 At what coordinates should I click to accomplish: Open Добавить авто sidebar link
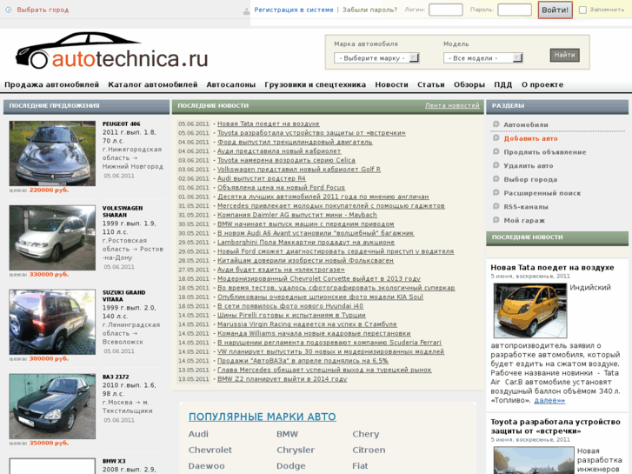530,138
